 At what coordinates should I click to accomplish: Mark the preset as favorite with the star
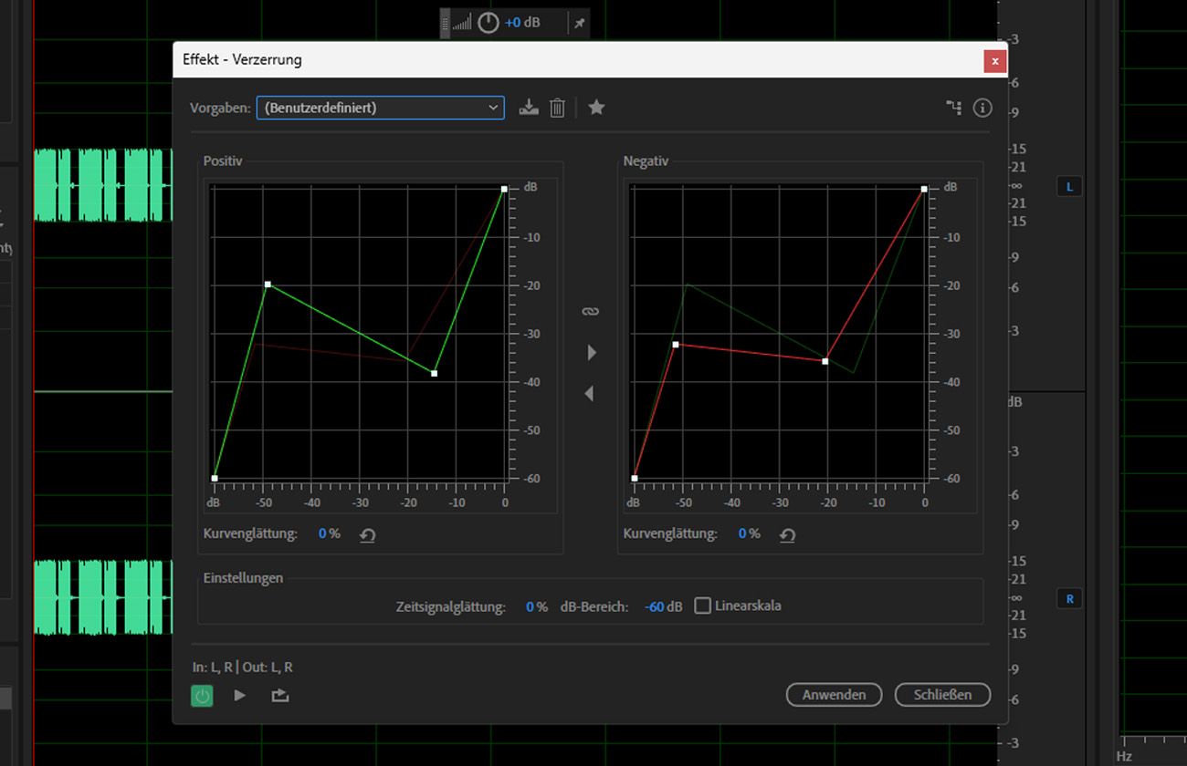point(596,108)
